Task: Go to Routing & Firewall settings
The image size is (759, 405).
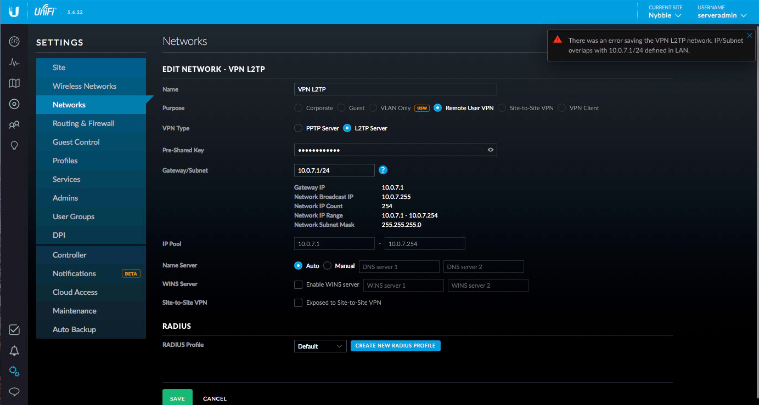Action: click(83, 123)
